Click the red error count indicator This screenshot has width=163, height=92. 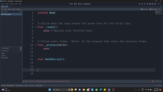153,81
